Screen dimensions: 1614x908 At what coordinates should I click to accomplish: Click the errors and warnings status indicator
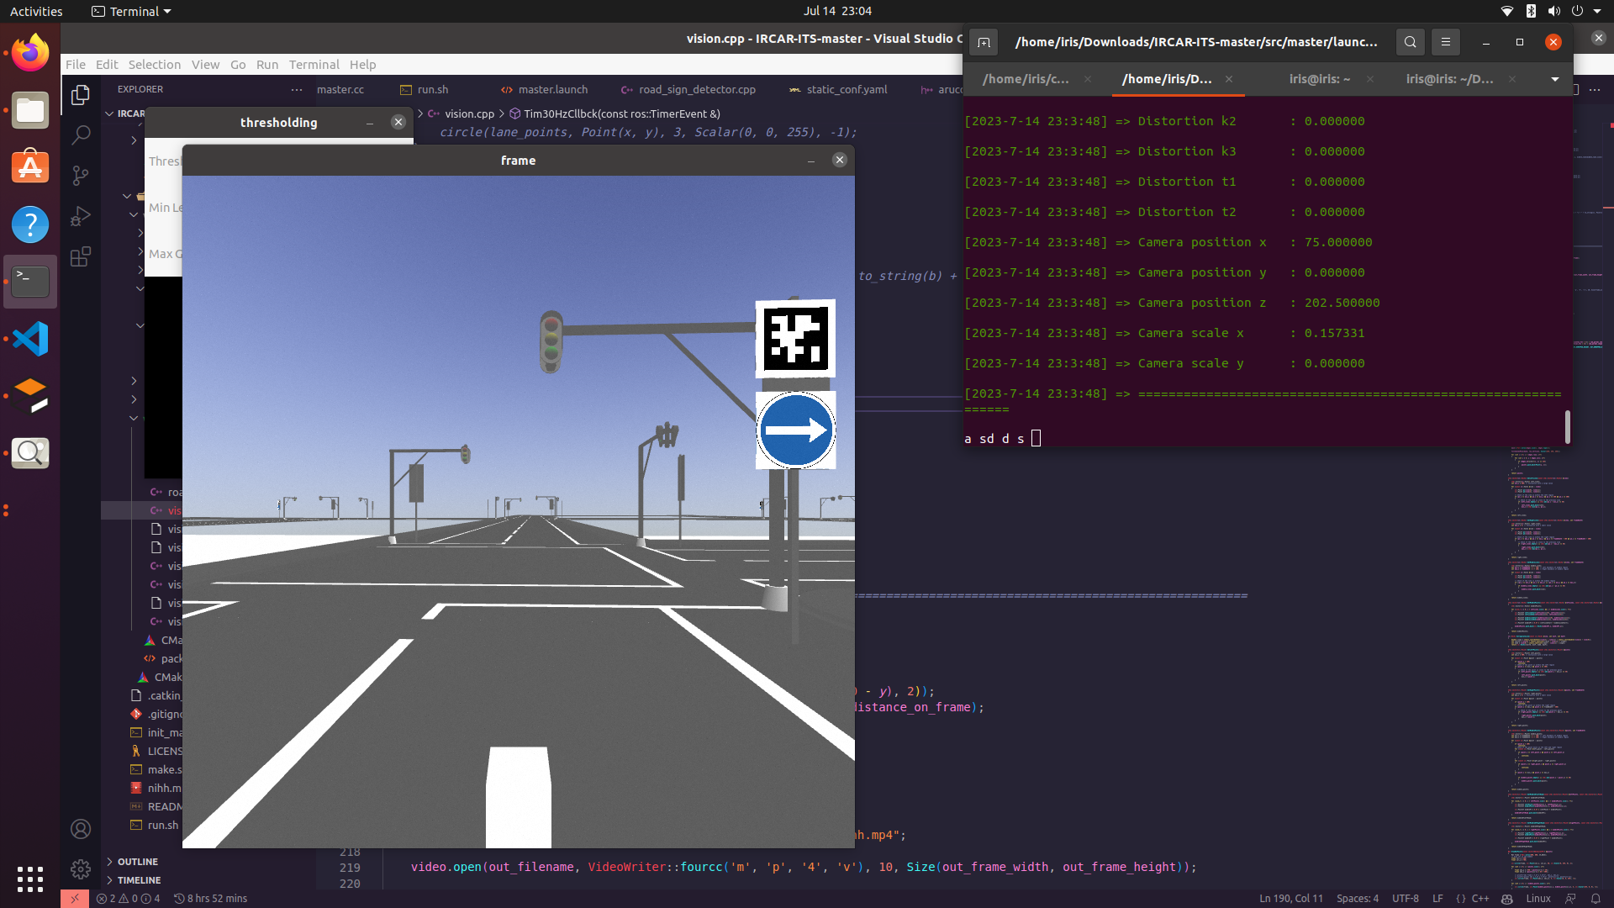(128, 898)
